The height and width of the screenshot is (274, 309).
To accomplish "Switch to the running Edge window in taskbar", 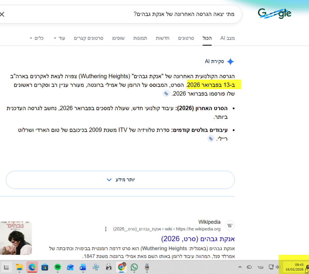I will [32, 267].
